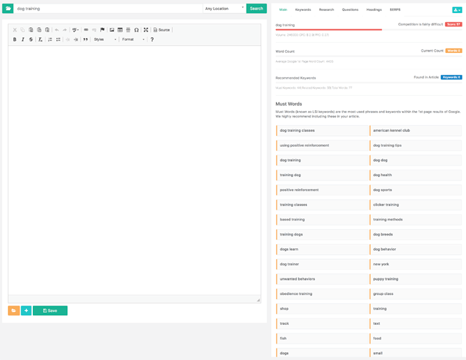
Task: Click the blue plus button below the editor
Action: [26, 311]
